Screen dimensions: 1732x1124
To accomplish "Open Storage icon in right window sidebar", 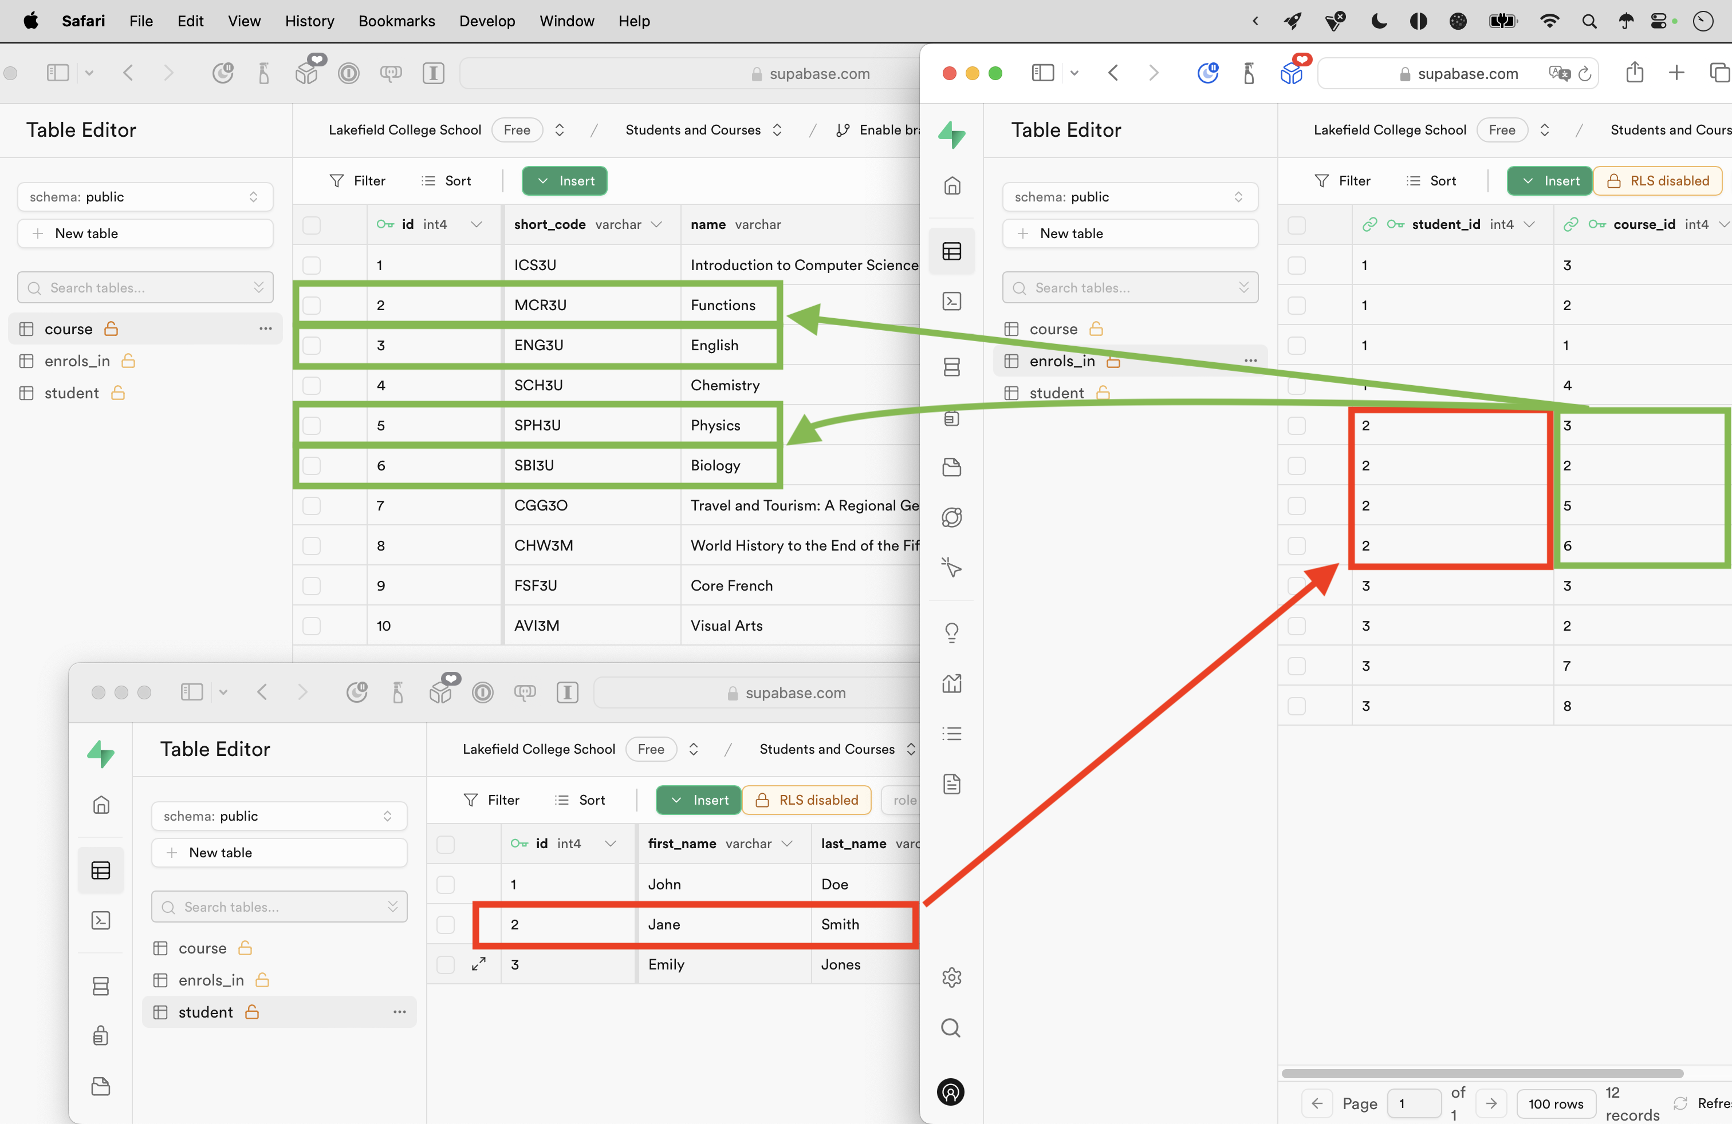I will (x=952, y=467).
